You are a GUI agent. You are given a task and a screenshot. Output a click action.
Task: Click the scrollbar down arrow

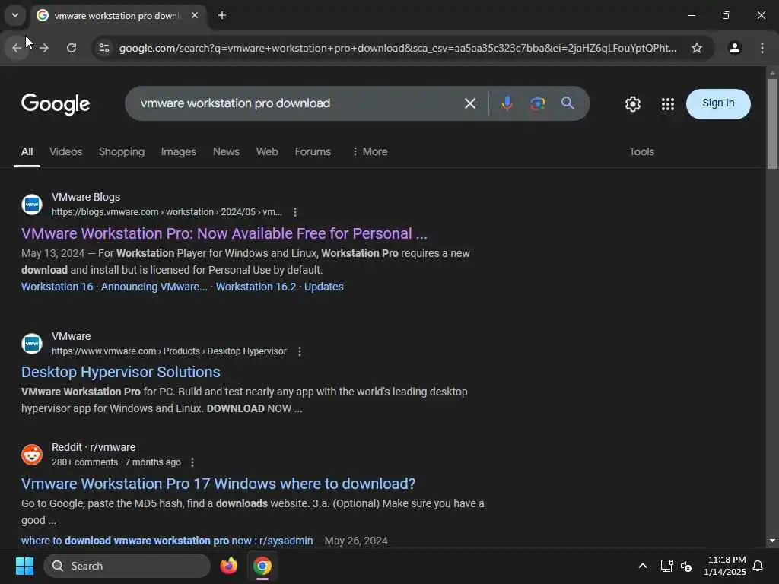[772, 541]
